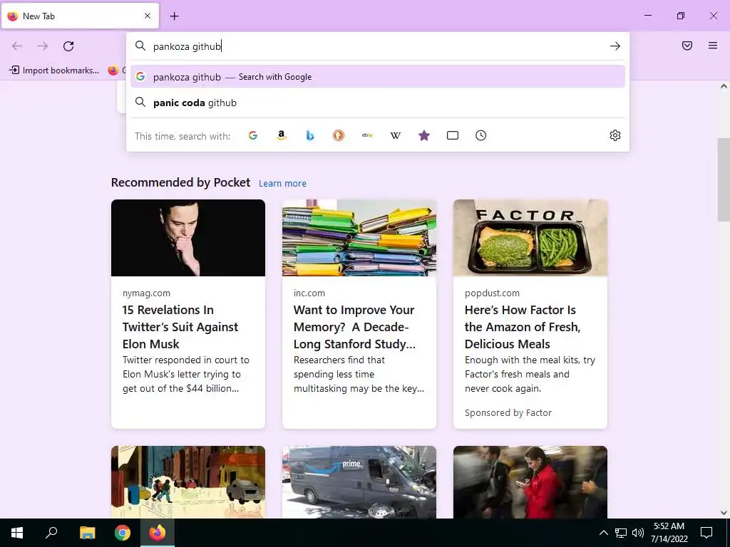Select 'pankoza github — Search with Google' suggestion
The width and height of the screenshot is (730, 547).
(378, 77)
